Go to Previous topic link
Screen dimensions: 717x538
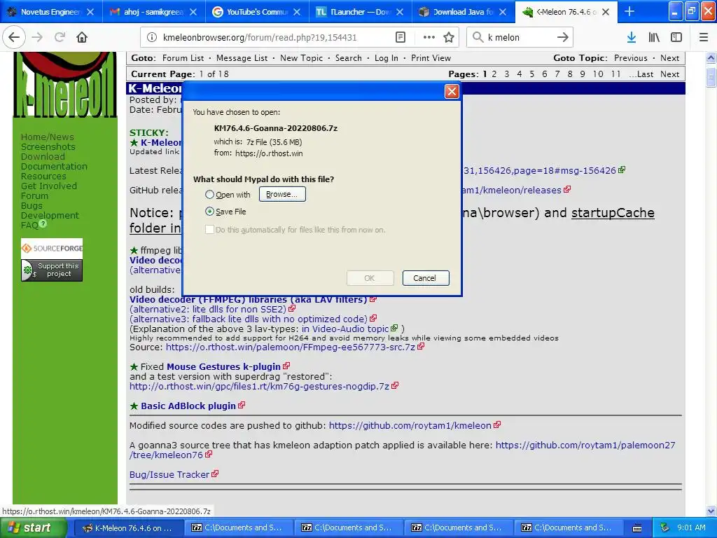click(x=631, y=58)
